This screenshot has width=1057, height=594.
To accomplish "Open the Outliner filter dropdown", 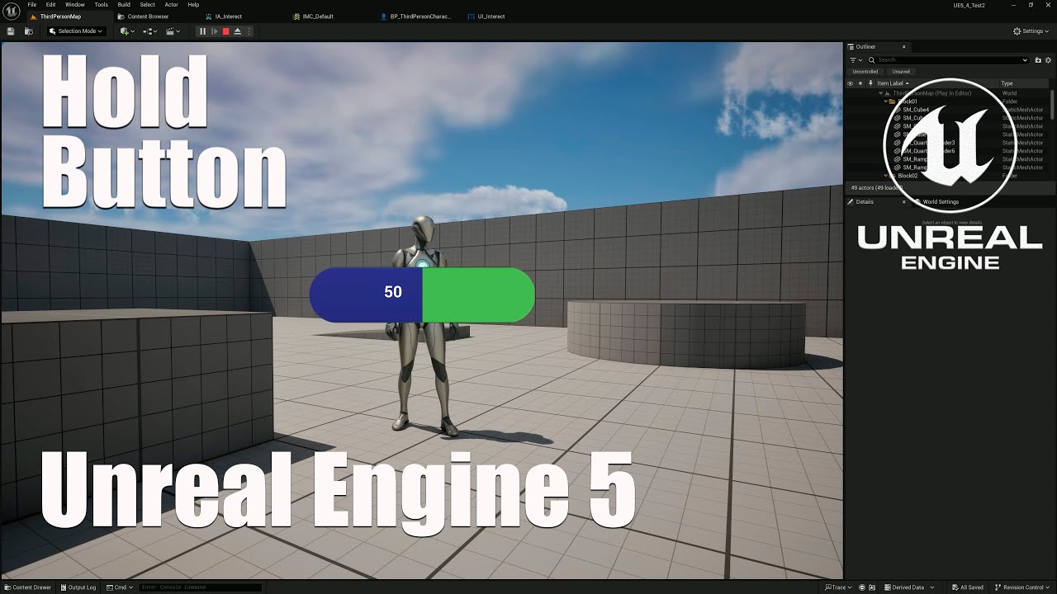I will (x=855, y=60).
